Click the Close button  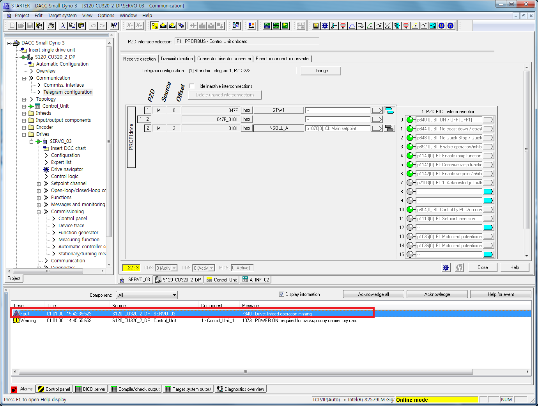483,267
